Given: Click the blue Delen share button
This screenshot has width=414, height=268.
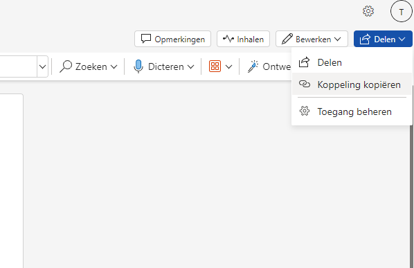Looking at the screenshot, I should tap(383, 39).
